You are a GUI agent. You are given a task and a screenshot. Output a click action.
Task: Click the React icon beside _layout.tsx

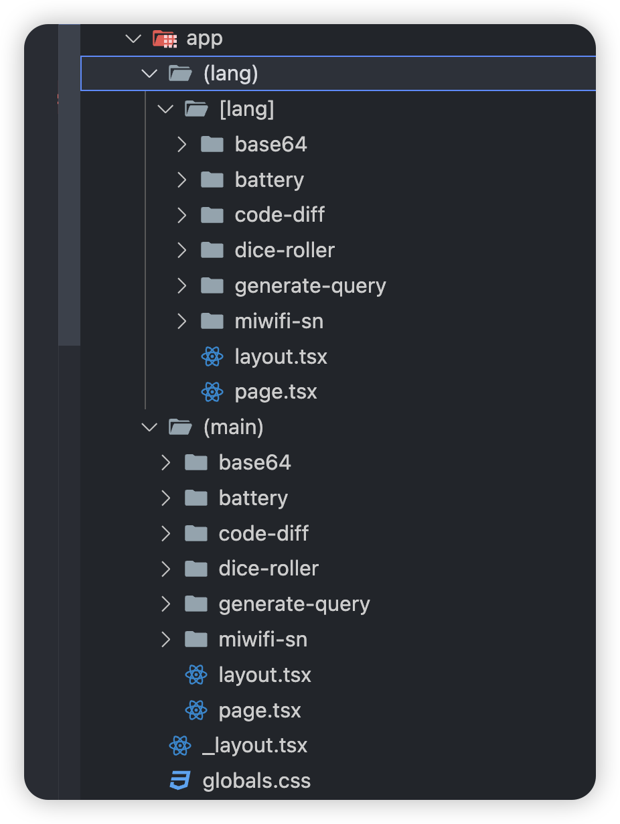pos(180,745)
